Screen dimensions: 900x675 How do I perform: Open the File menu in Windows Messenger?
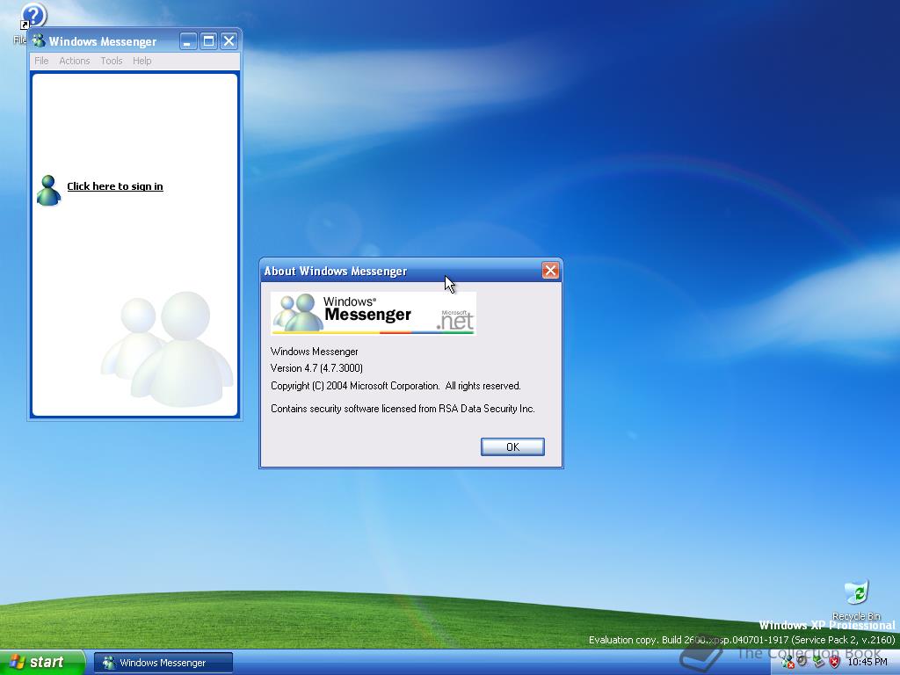[41, 61]
